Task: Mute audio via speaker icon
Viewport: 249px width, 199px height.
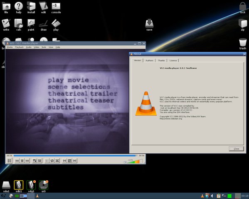Action: pyautogui.click(x=125, y=162)
